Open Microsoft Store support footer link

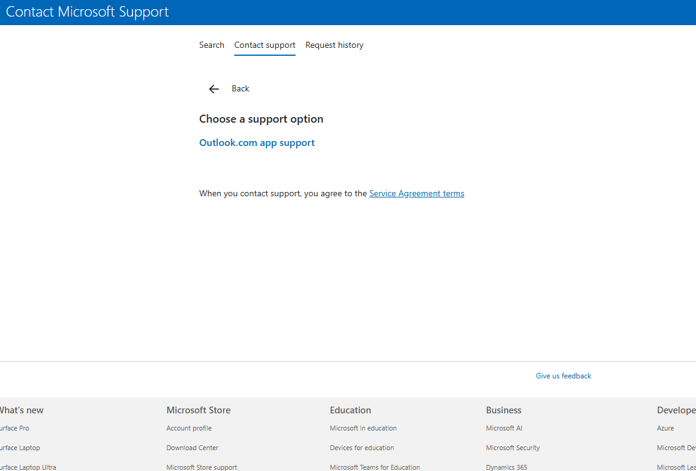202,467
